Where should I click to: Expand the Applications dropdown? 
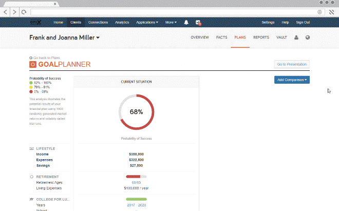point(147,22)
